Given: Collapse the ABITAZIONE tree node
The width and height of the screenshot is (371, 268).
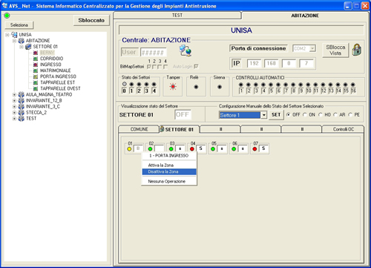Looking at the screenshot, I should 14,41.
